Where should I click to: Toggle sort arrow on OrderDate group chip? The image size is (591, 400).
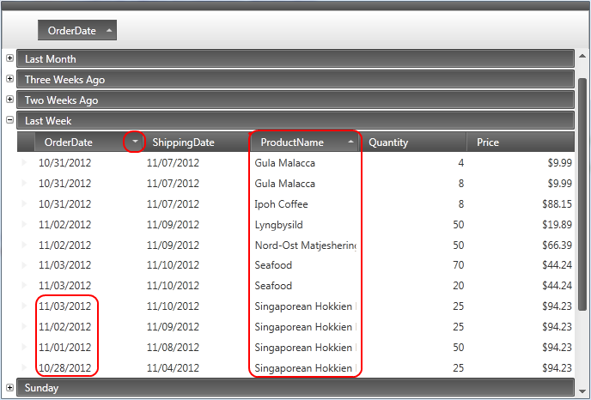109,31
